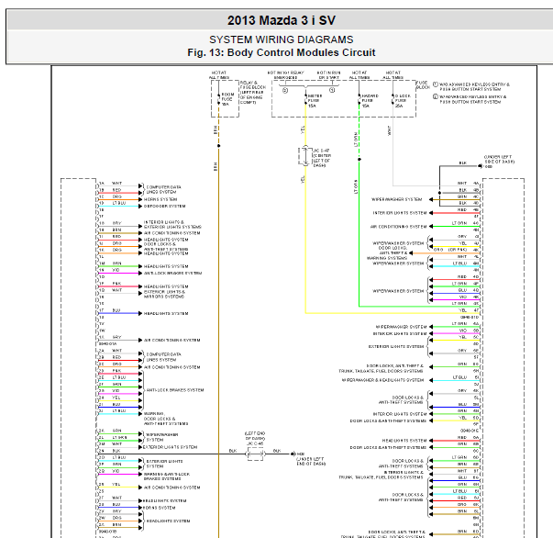Select the 'JC C-47 (CENTER LEFT OF DASH)' label
This screenshot has width=553, height=538.
tap(322, 158)
